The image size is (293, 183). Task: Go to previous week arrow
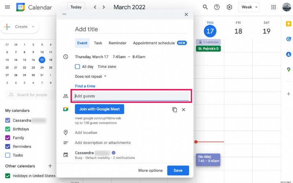tap(95, 7)
